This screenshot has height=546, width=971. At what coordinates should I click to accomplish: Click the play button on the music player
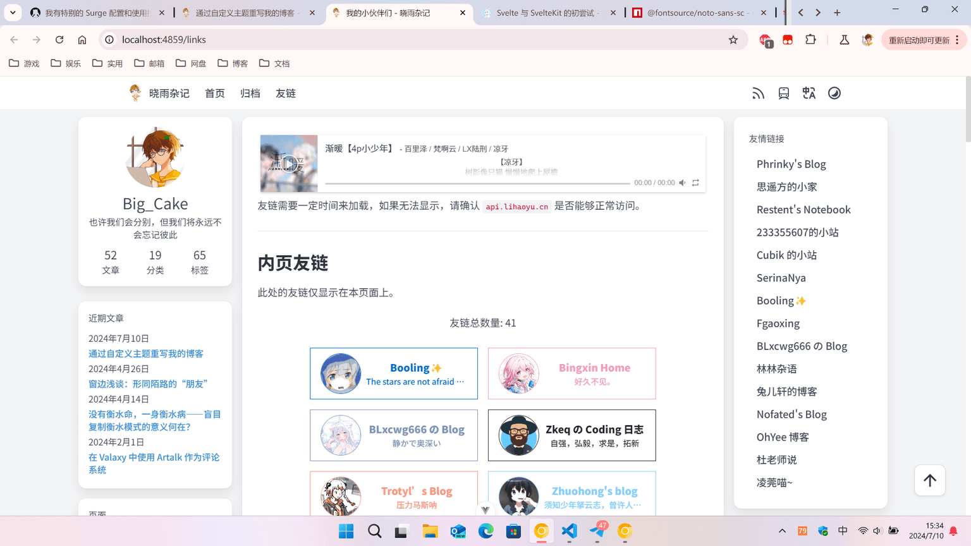[x=289, y=164]
